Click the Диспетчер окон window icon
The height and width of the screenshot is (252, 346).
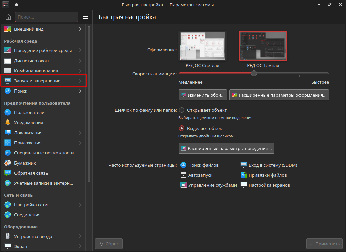pos(8,61)
